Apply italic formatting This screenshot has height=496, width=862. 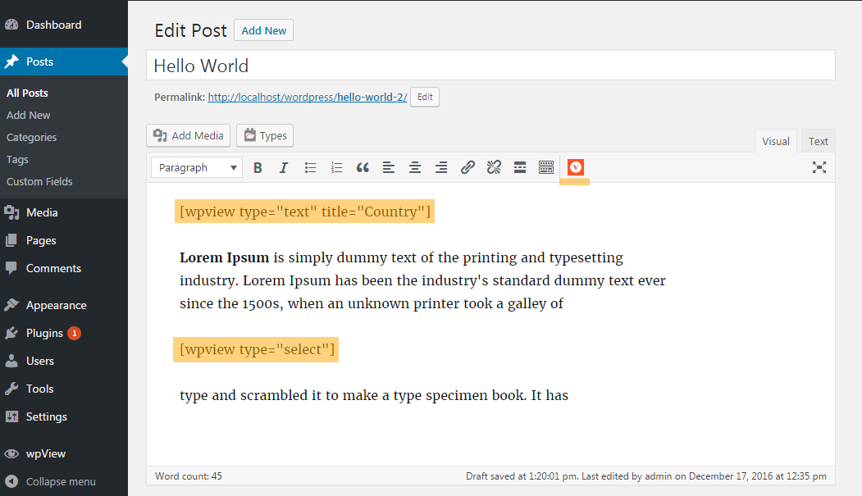tap(284, 167)
